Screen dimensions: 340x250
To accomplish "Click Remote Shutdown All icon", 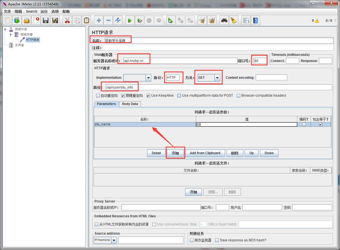I will 190,20.
